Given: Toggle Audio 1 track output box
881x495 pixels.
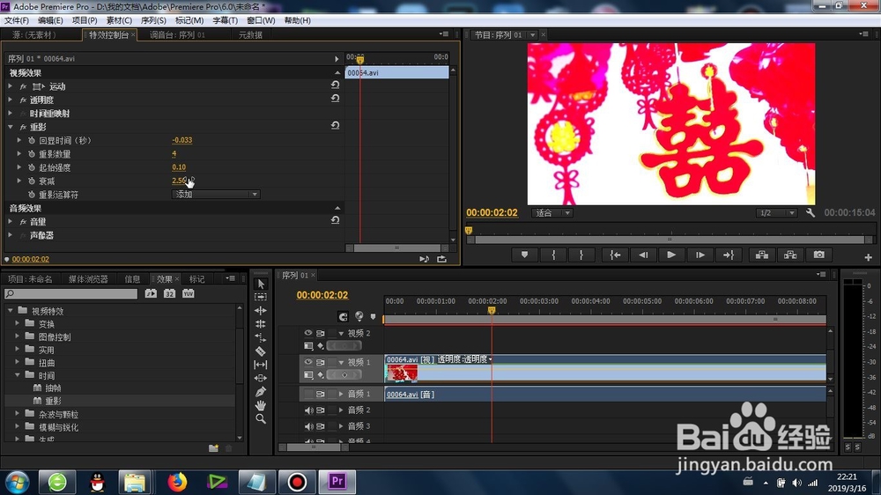Looking at the screenshot, I should tap(308, 394).
